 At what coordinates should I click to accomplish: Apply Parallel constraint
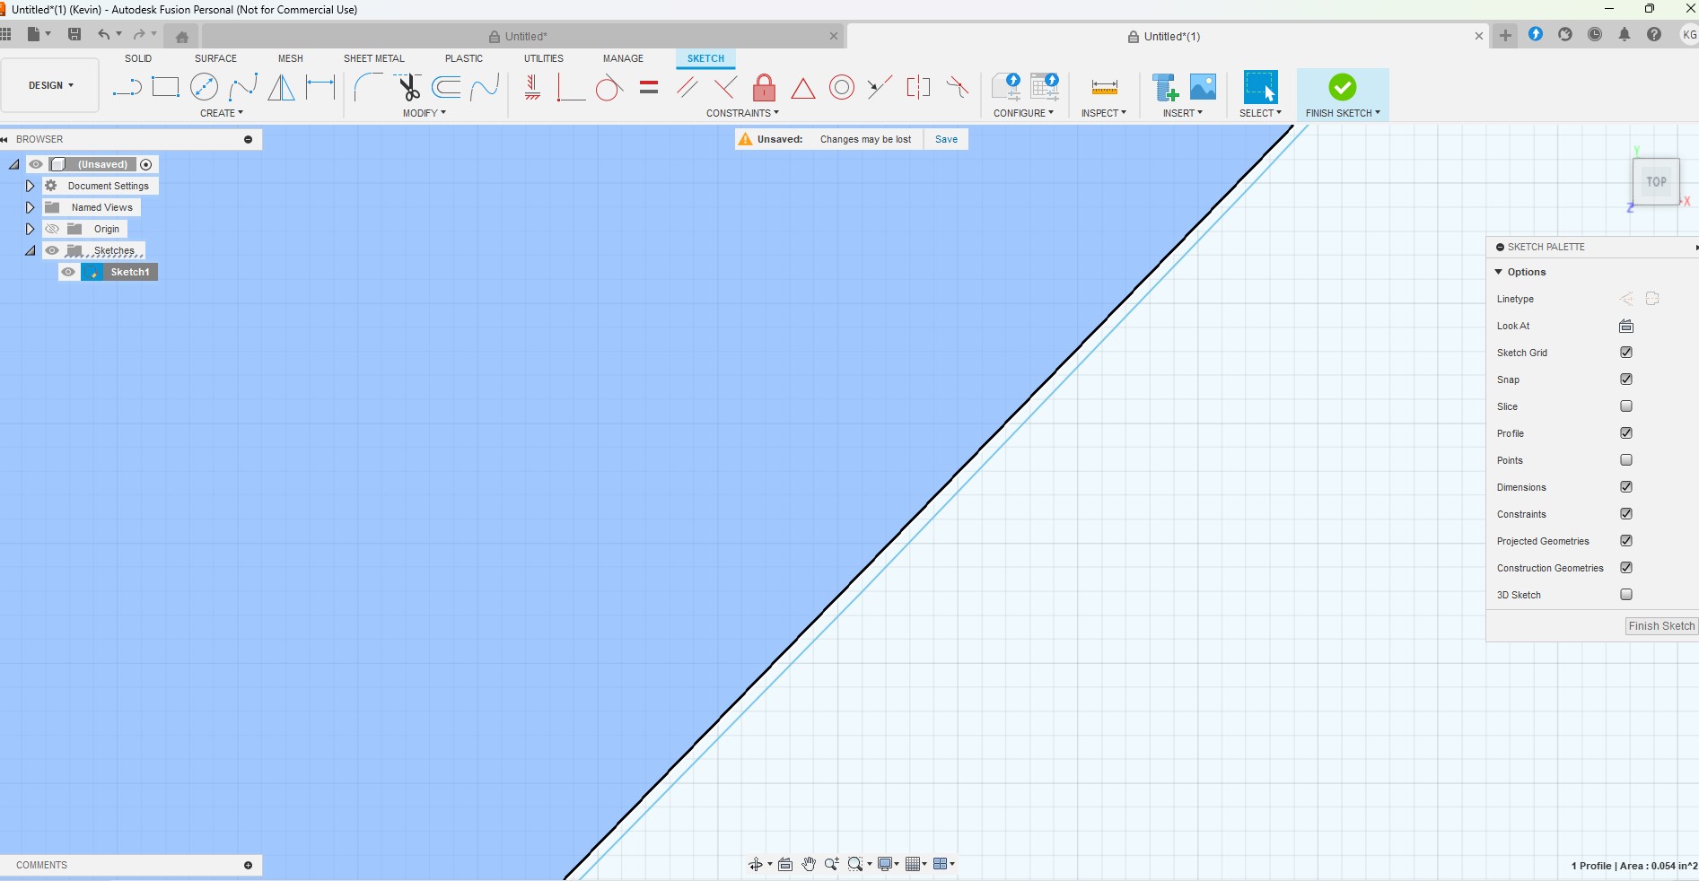pyautogui.click(x=687, y=87)
